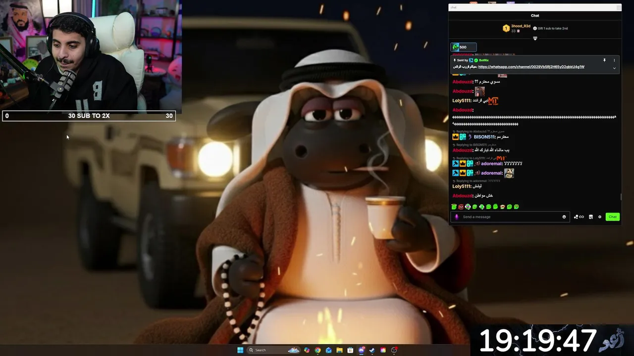
Task: Open Microsoft Store from taskbar
Action: pyautogui.click(x=350, y=350)
